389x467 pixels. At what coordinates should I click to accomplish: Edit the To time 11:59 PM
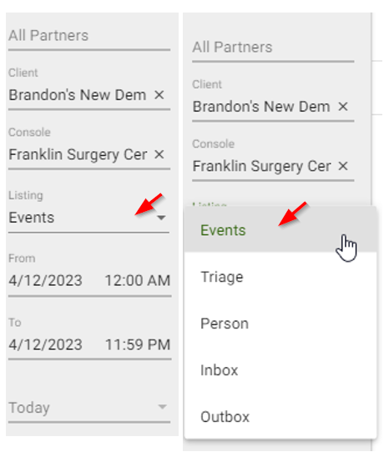click(138, 344)
